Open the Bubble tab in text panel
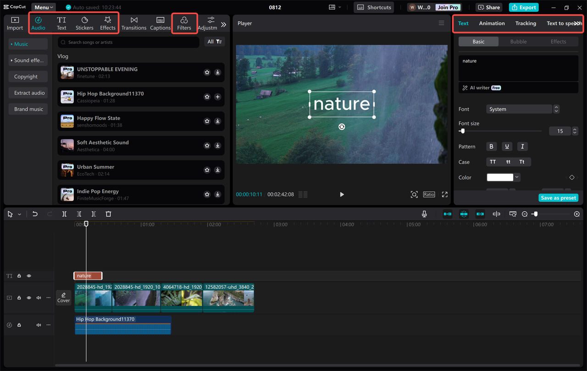The image size is (587, 371). tap(518, 41)
